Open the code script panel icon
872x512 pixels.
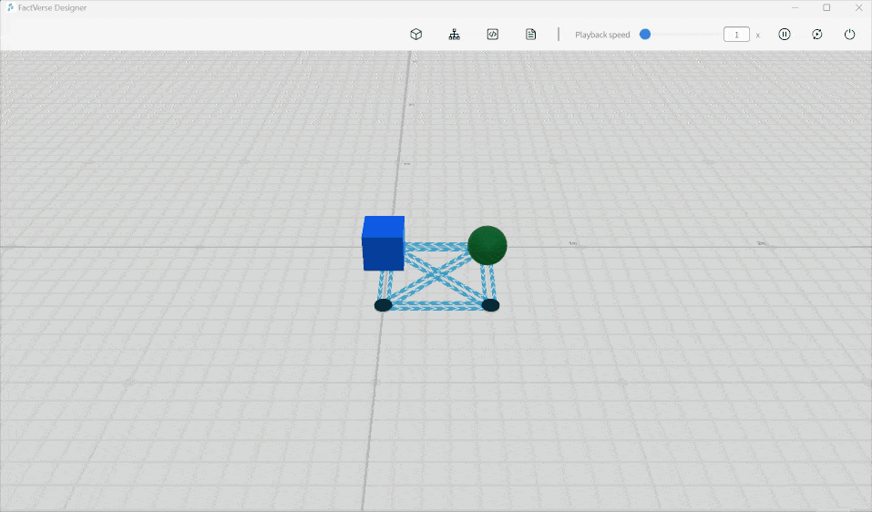pyautogui.click(x=493, y=35)
